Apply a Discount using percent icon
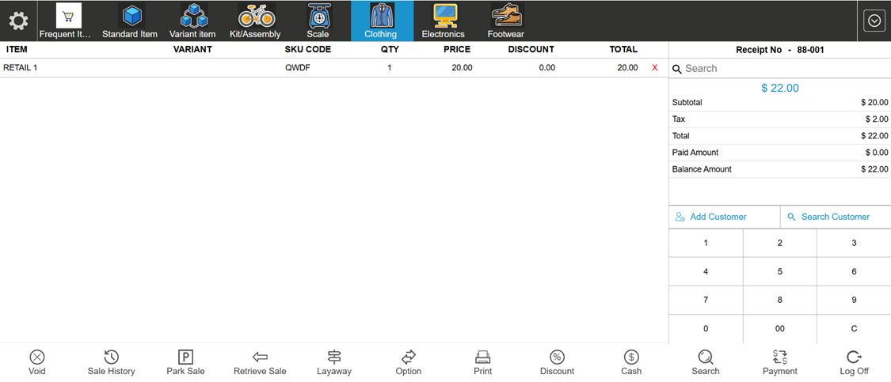This screenshot has width=891, height=382. (x=557, y=357)
